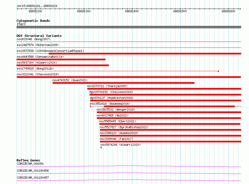249x184 pixels.
Task: Click the nsv833046 (Wong2007) variant label
Action: pos(34,39)
